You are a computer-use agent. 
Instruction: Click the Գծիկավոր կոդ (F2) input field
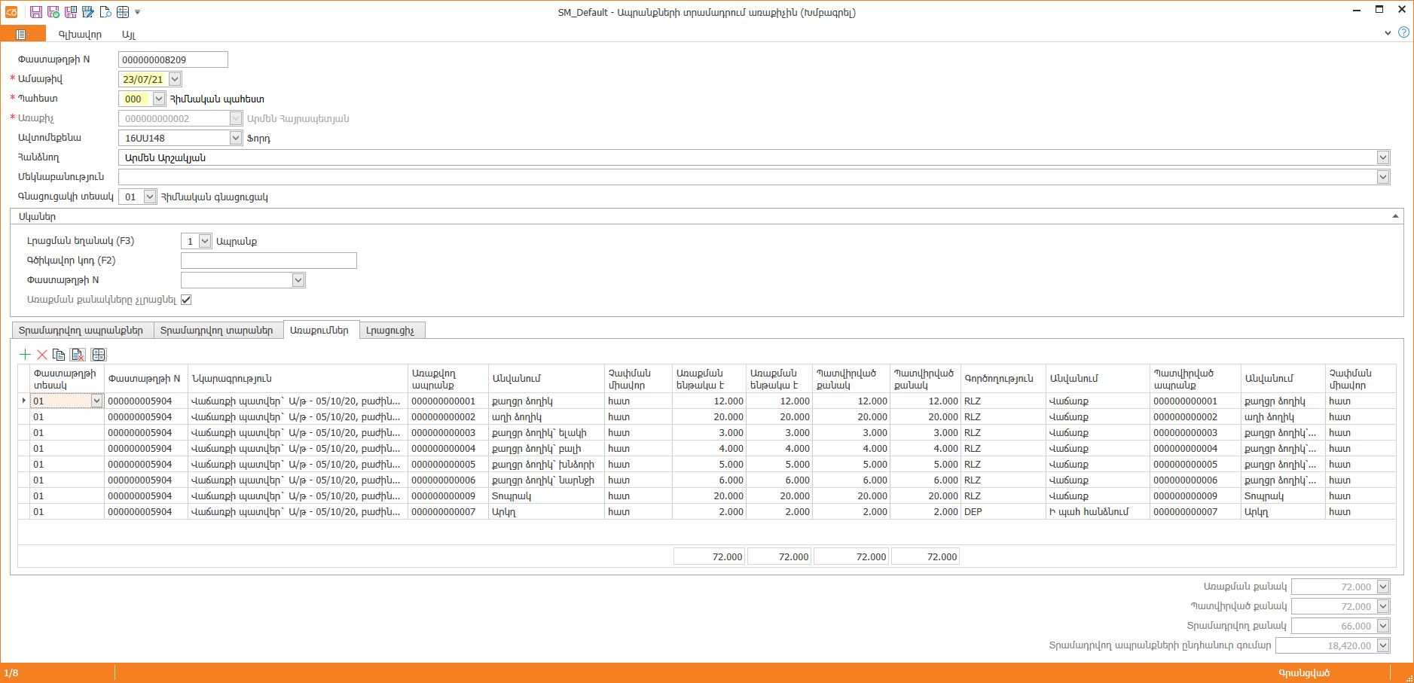click(x=269, y=261)
